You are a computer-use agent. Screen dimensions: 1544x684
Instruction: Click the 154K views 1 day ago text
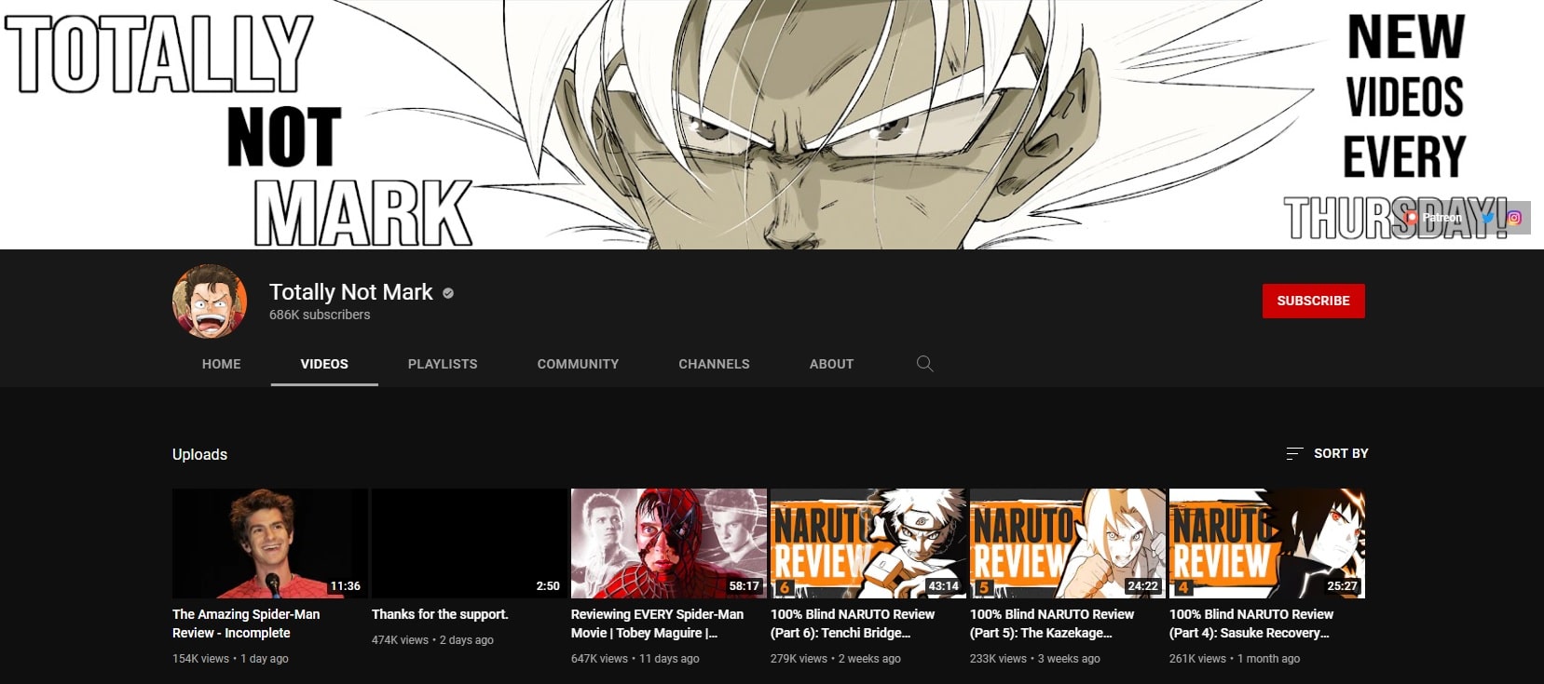coord(230,658)
